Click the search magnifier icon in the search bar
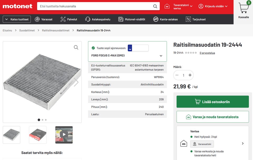253x160 pixels. click(x=155, y=6)
